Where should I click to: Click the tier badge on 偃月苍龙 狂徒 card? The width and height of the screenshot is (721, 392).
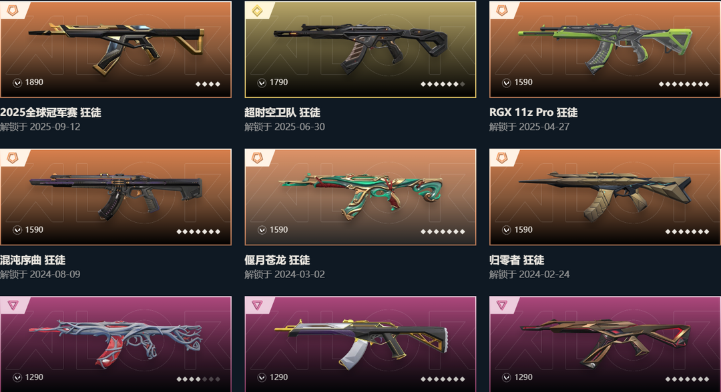[x=257, y=158]
